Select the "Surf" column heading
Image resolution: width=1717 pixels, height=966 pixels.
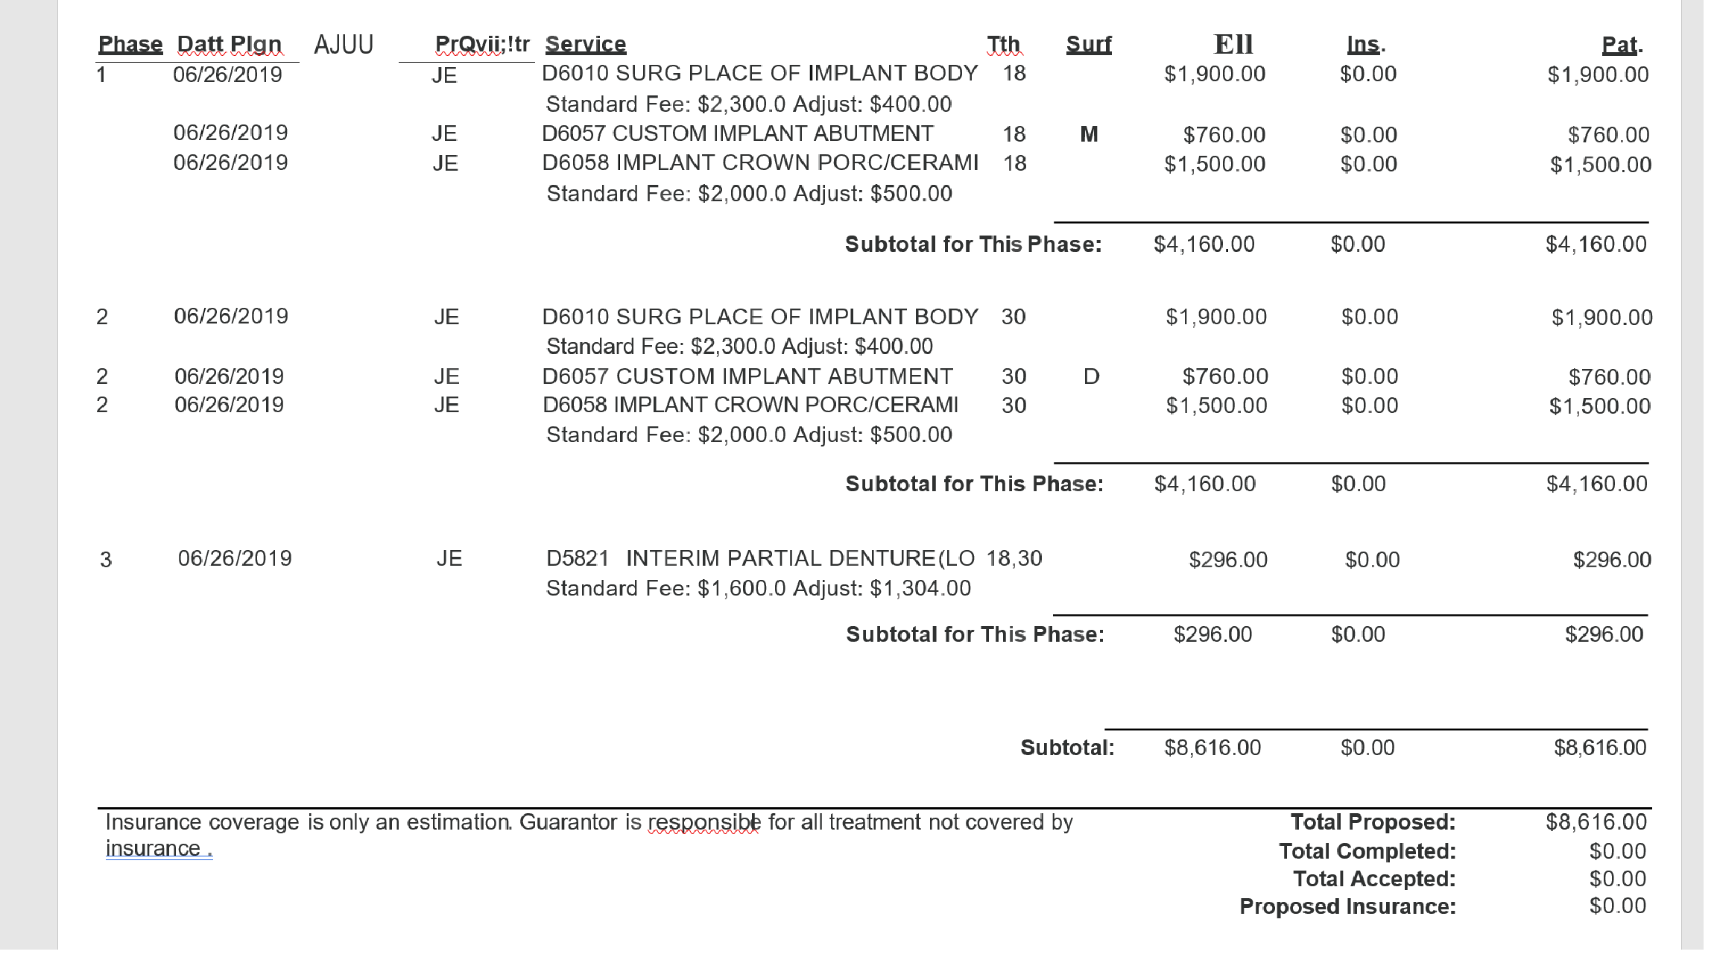click(1088, 45)
